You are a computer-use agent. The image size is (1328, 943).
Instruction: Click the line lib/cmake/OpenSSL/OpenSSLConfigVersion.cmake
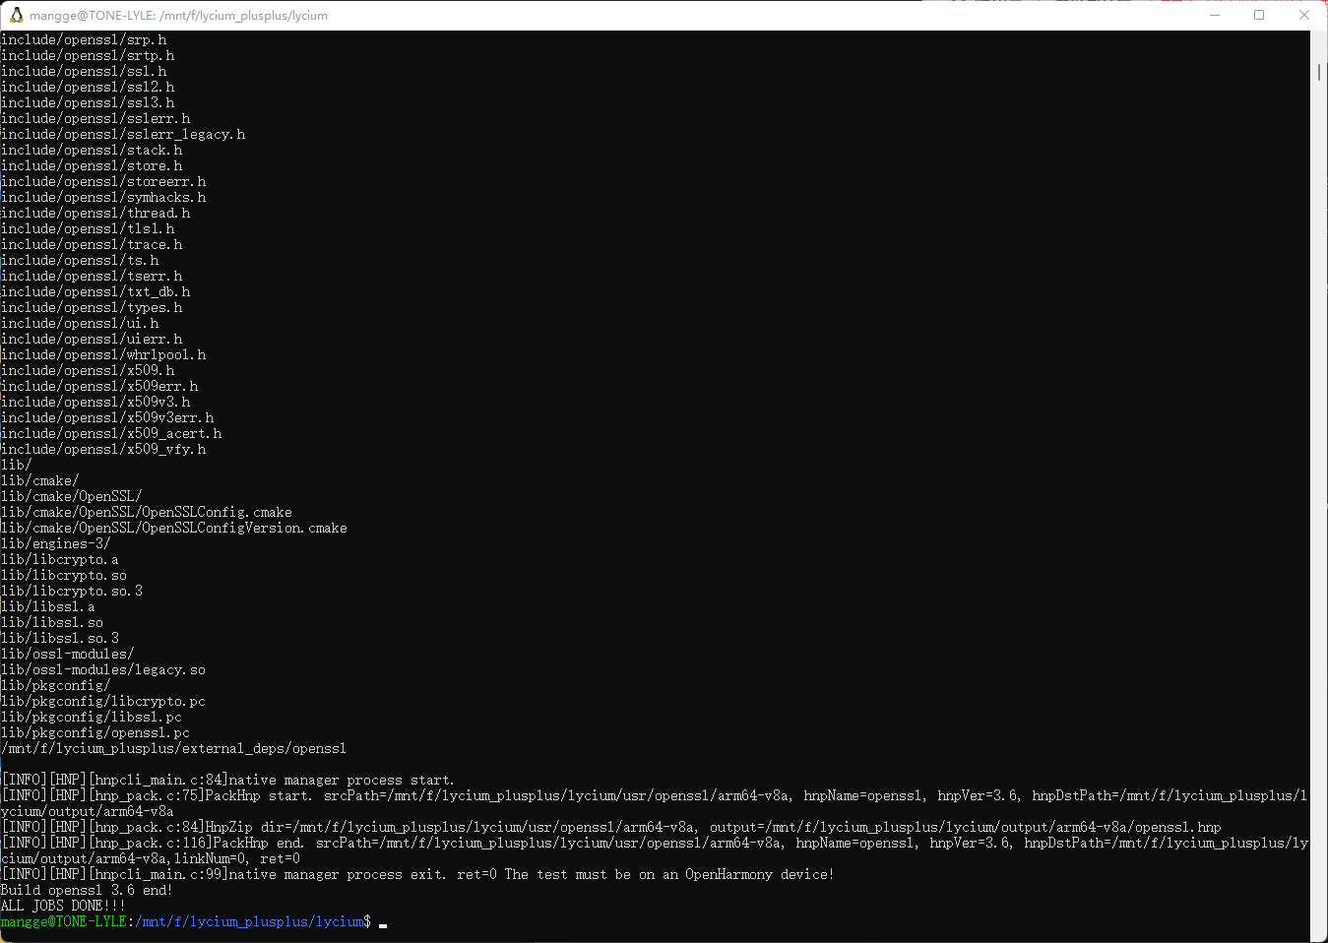point(174,529)
